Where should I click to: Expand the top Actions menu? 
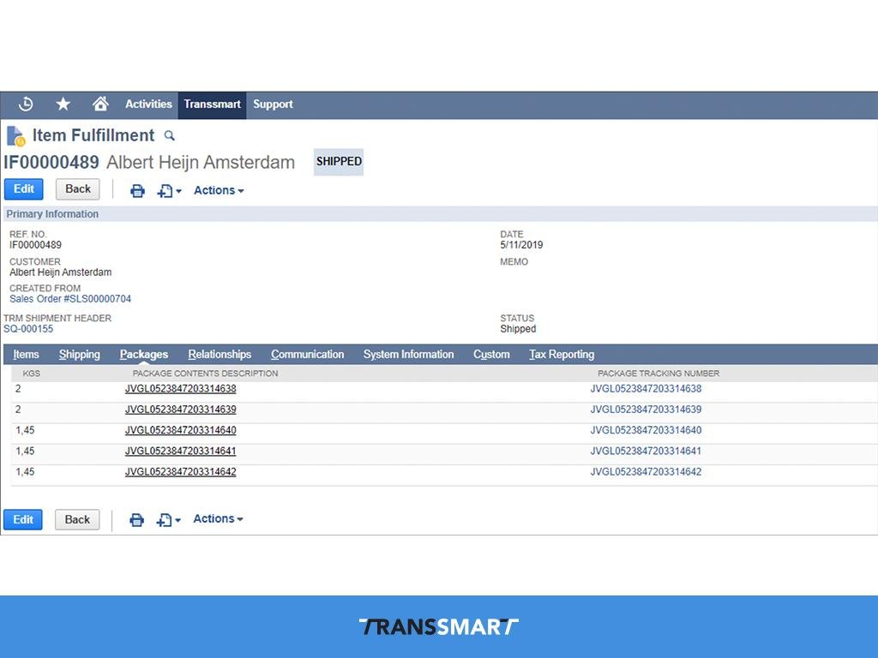pos(219,191)
